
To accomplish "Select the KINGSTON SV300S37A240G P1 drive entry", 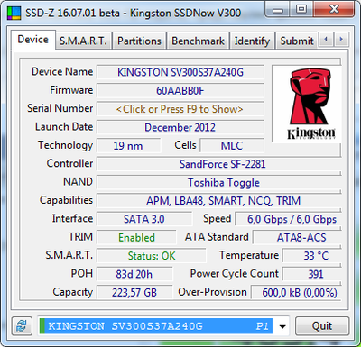I will [x=156, y=326].
